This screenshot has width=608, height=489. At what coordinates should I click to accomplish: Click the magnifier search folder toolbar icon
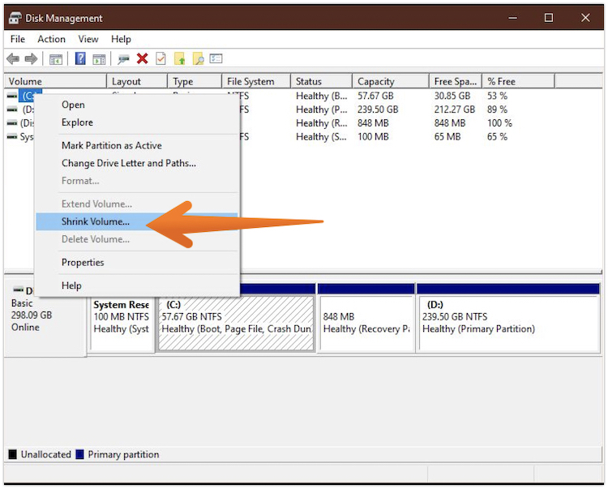198,59
